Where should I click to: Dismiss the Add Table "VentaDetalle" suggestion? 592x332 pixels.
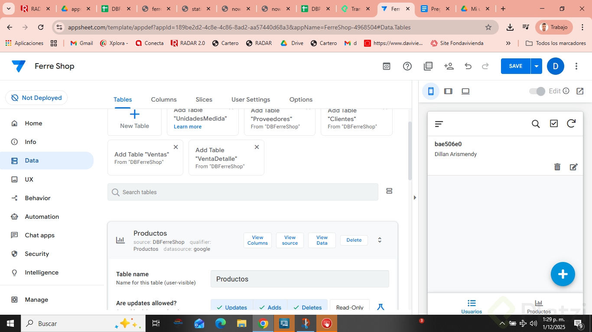pos(257,147)
